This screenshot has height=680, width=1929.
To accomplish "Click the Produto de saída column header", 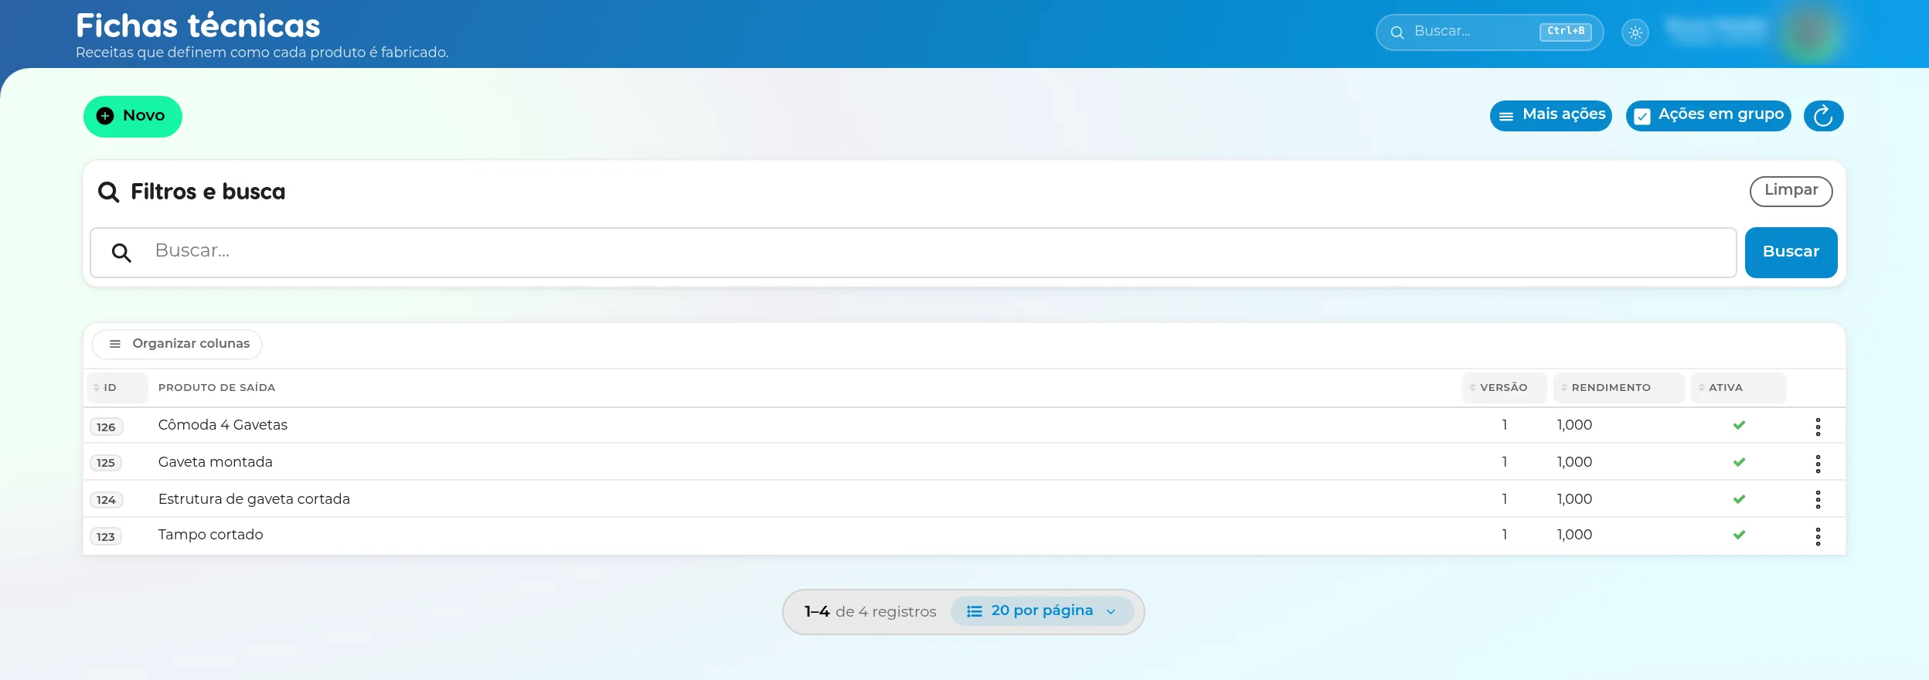I will [216, 388].
